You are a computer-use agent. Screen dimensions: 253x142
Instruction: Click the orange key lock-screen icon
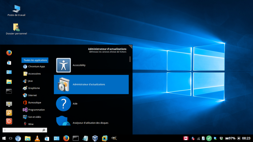[9, 113]
